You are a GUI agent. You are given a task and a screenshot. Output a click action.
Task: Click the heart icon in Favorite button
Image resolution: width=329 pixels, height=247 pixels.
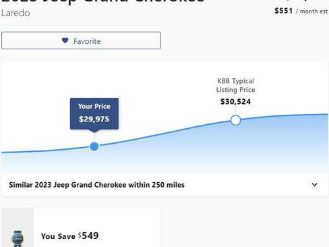point(65,40)
